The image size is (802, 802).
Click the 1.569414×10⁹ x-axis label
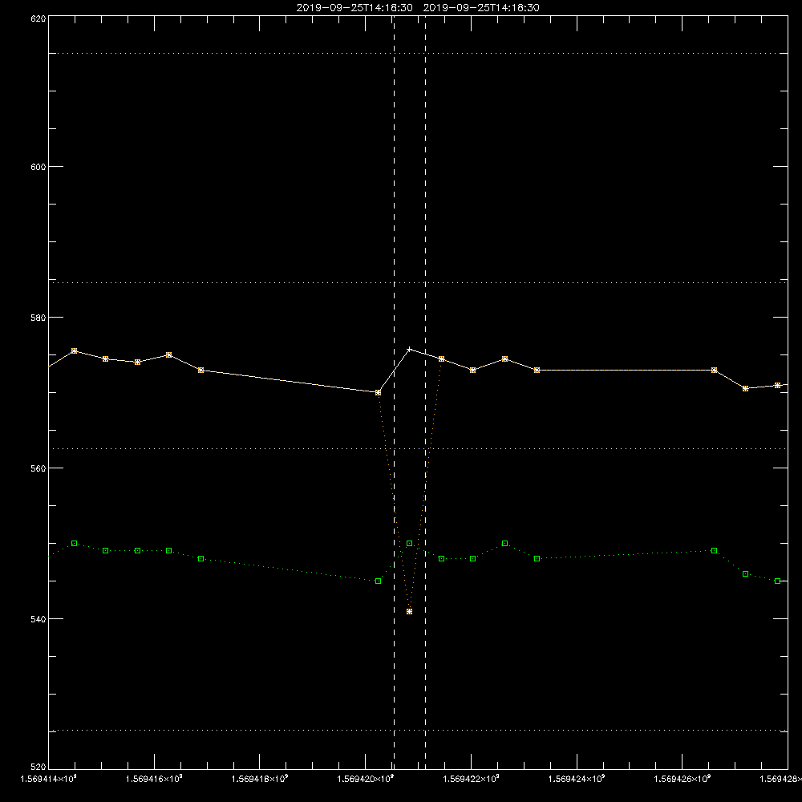pyautogui.click(x=48, y=779)
